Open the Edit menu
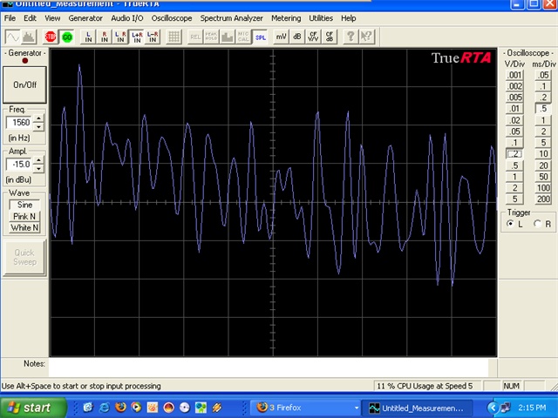558x418 pixels. tap(30, 18)
